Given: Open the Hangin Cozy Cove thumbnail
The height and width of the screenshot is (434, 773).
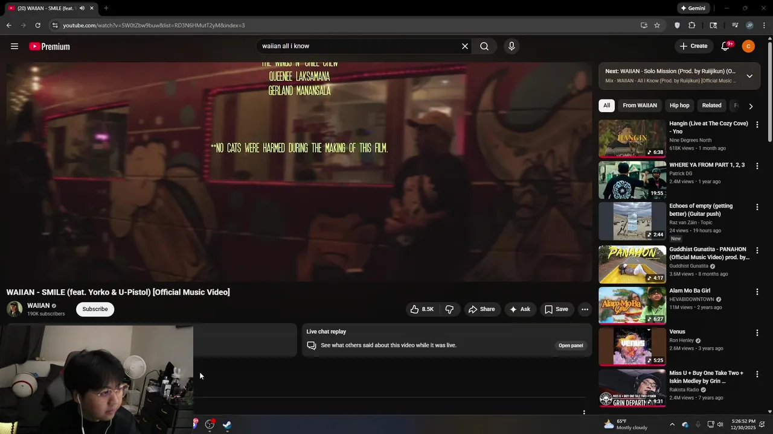Looking at the screenshot, I should pyautogui.click(x=632, y=139).
